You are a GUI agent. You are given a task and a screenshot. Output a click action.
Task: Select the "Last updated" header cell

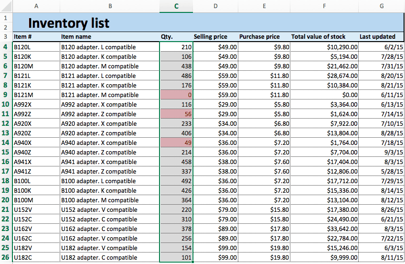pos(381,37)
